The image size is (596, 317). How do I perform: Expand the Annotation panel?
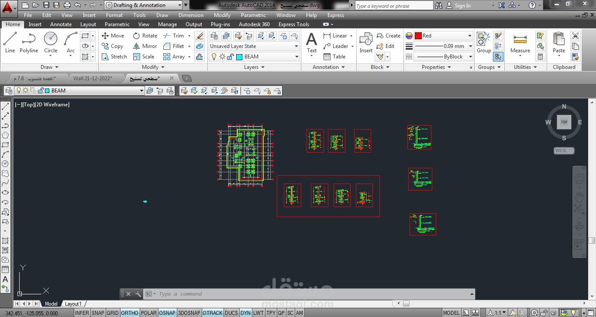point(329,67)
